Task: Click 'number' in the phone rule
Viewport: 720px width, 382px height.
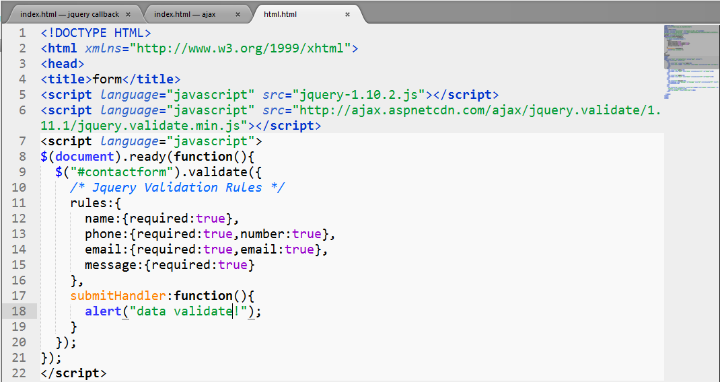Action: click(x=262, y=234)
